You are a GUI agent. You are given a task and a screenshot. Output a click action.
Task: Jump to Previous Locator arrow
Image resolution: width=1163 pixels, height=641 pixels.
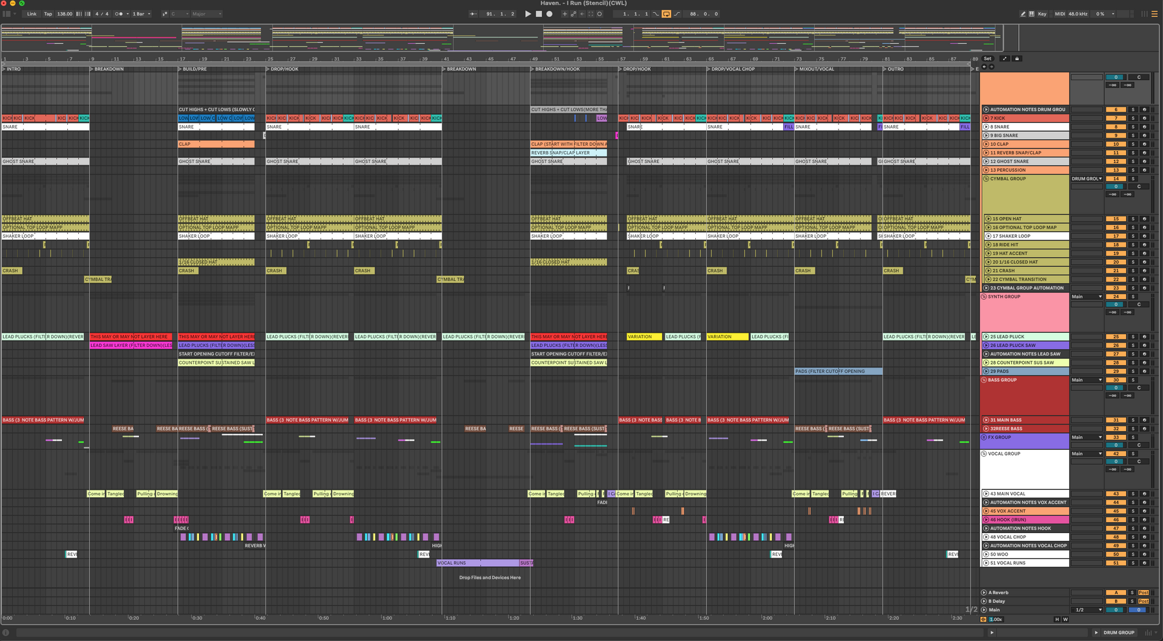[x=984, y=67]
